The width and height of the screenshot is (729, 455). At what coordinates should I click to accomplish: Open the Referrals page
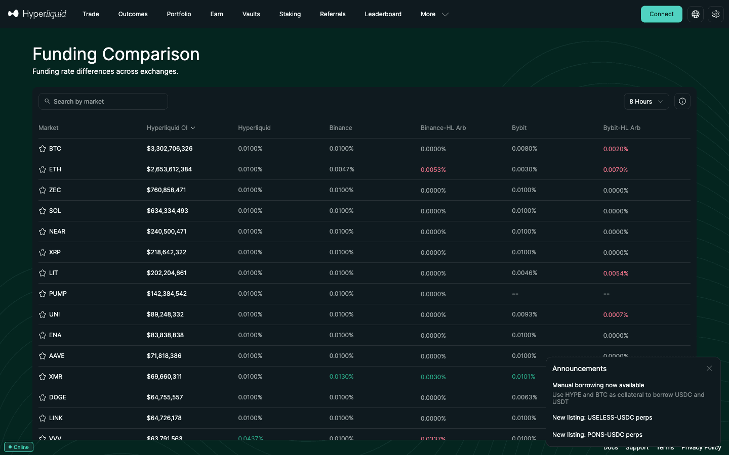click(x=333, y=14)
